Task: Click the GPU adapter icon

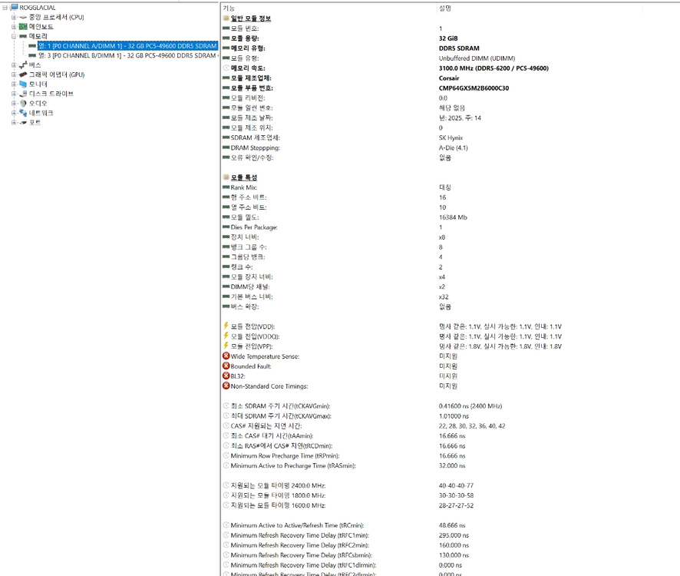Action: tap(23, 74)
